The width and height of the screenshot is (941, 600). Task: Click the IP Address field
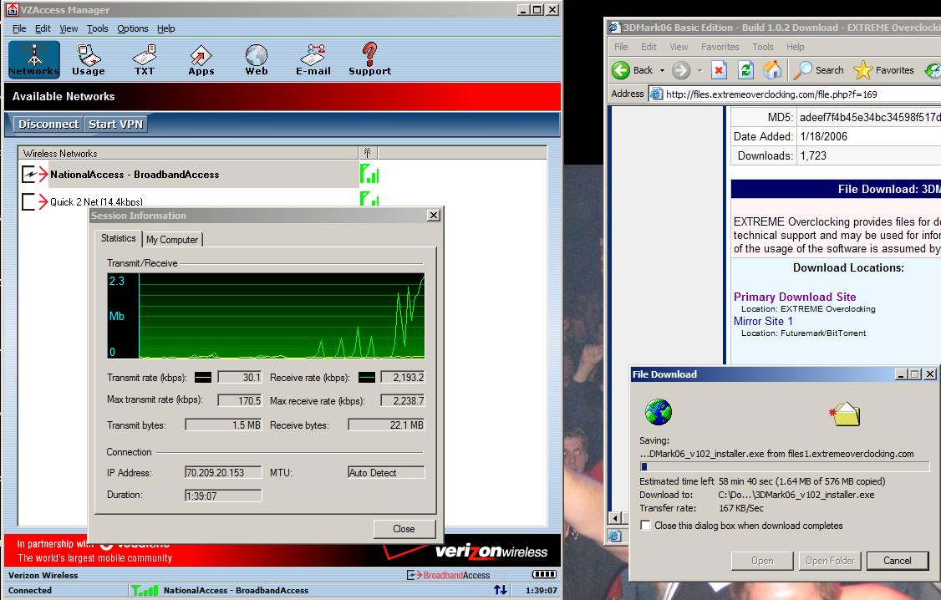(x=223, y=473)
